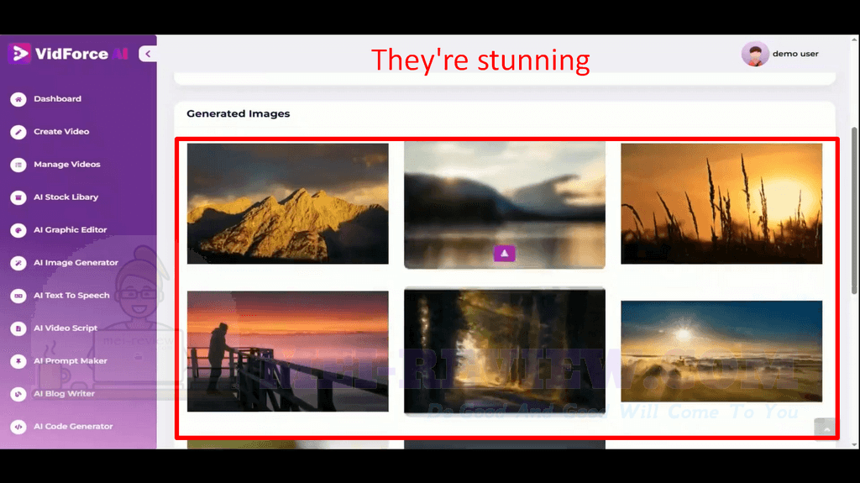Select the golden mountain peaks thumbnail
The image size is (860, 483).
[287, 203]
